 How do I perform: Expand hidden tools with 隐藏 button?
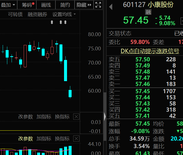[84, 5]
